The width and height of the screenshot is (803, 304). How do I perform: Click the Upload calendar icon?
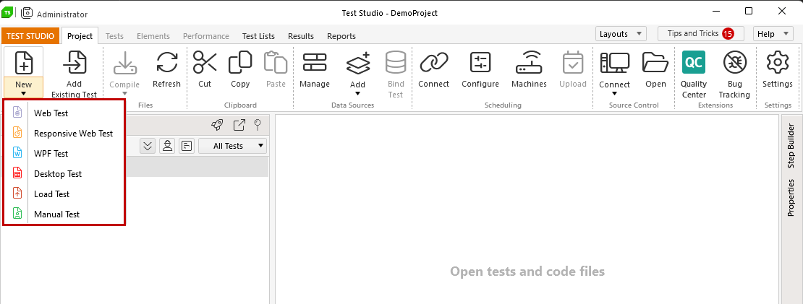(572, 62)
